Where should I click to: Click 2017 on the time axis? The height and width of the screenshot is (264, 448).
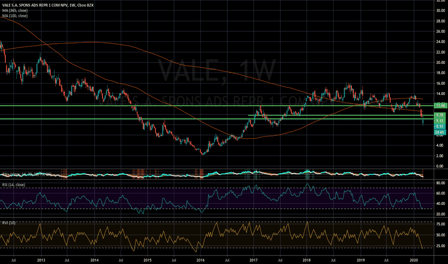coord(254,260)
